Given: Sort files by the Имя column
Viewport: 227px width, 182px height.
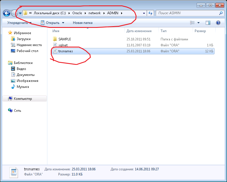Looking at the screenshot, I should (x=56, y=31).
